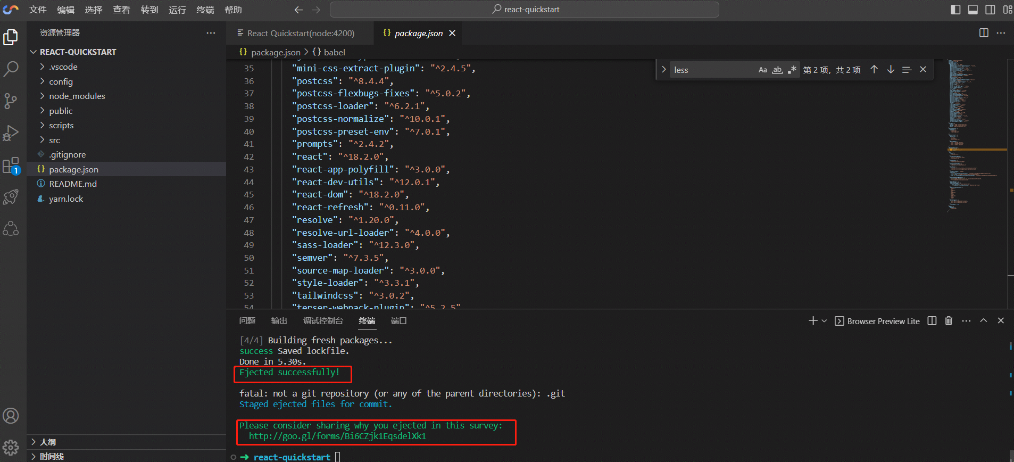Open the Run and Debug view
The width and height of the screenshot is (1014, 462).
pyautogui.click(x=11, y=133)
